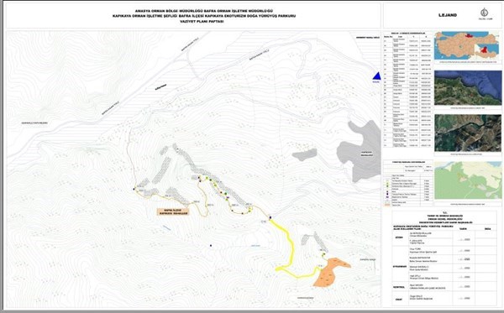Click the LEJAND heading
504x313 pixels.
click(x=448, y=15)
